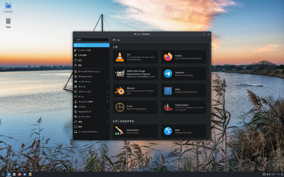Expand the マルチメディア category arrow
This screenshot has height=177, width=284.
coord(108,112)
